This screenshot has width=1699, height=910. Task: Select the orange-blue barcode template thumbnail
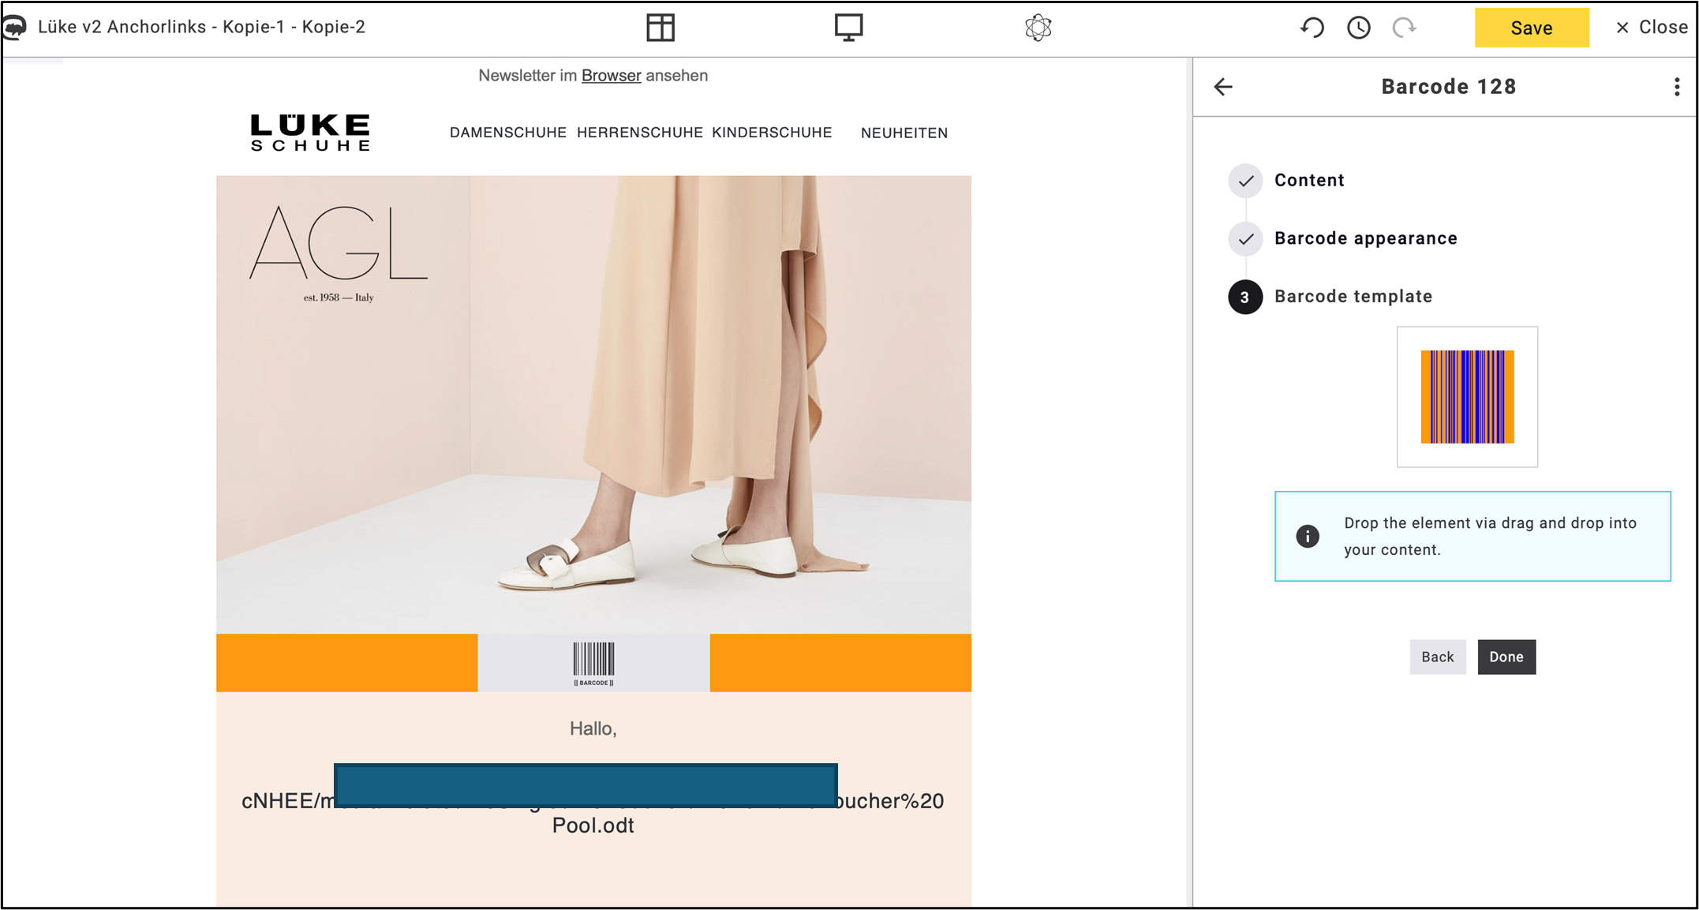click(x=1466, y=397)
